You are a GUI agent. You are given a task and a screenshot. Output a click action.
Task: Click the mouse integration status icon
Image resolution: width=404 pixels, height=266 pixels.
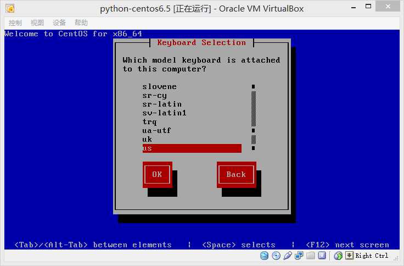point(338,256)
